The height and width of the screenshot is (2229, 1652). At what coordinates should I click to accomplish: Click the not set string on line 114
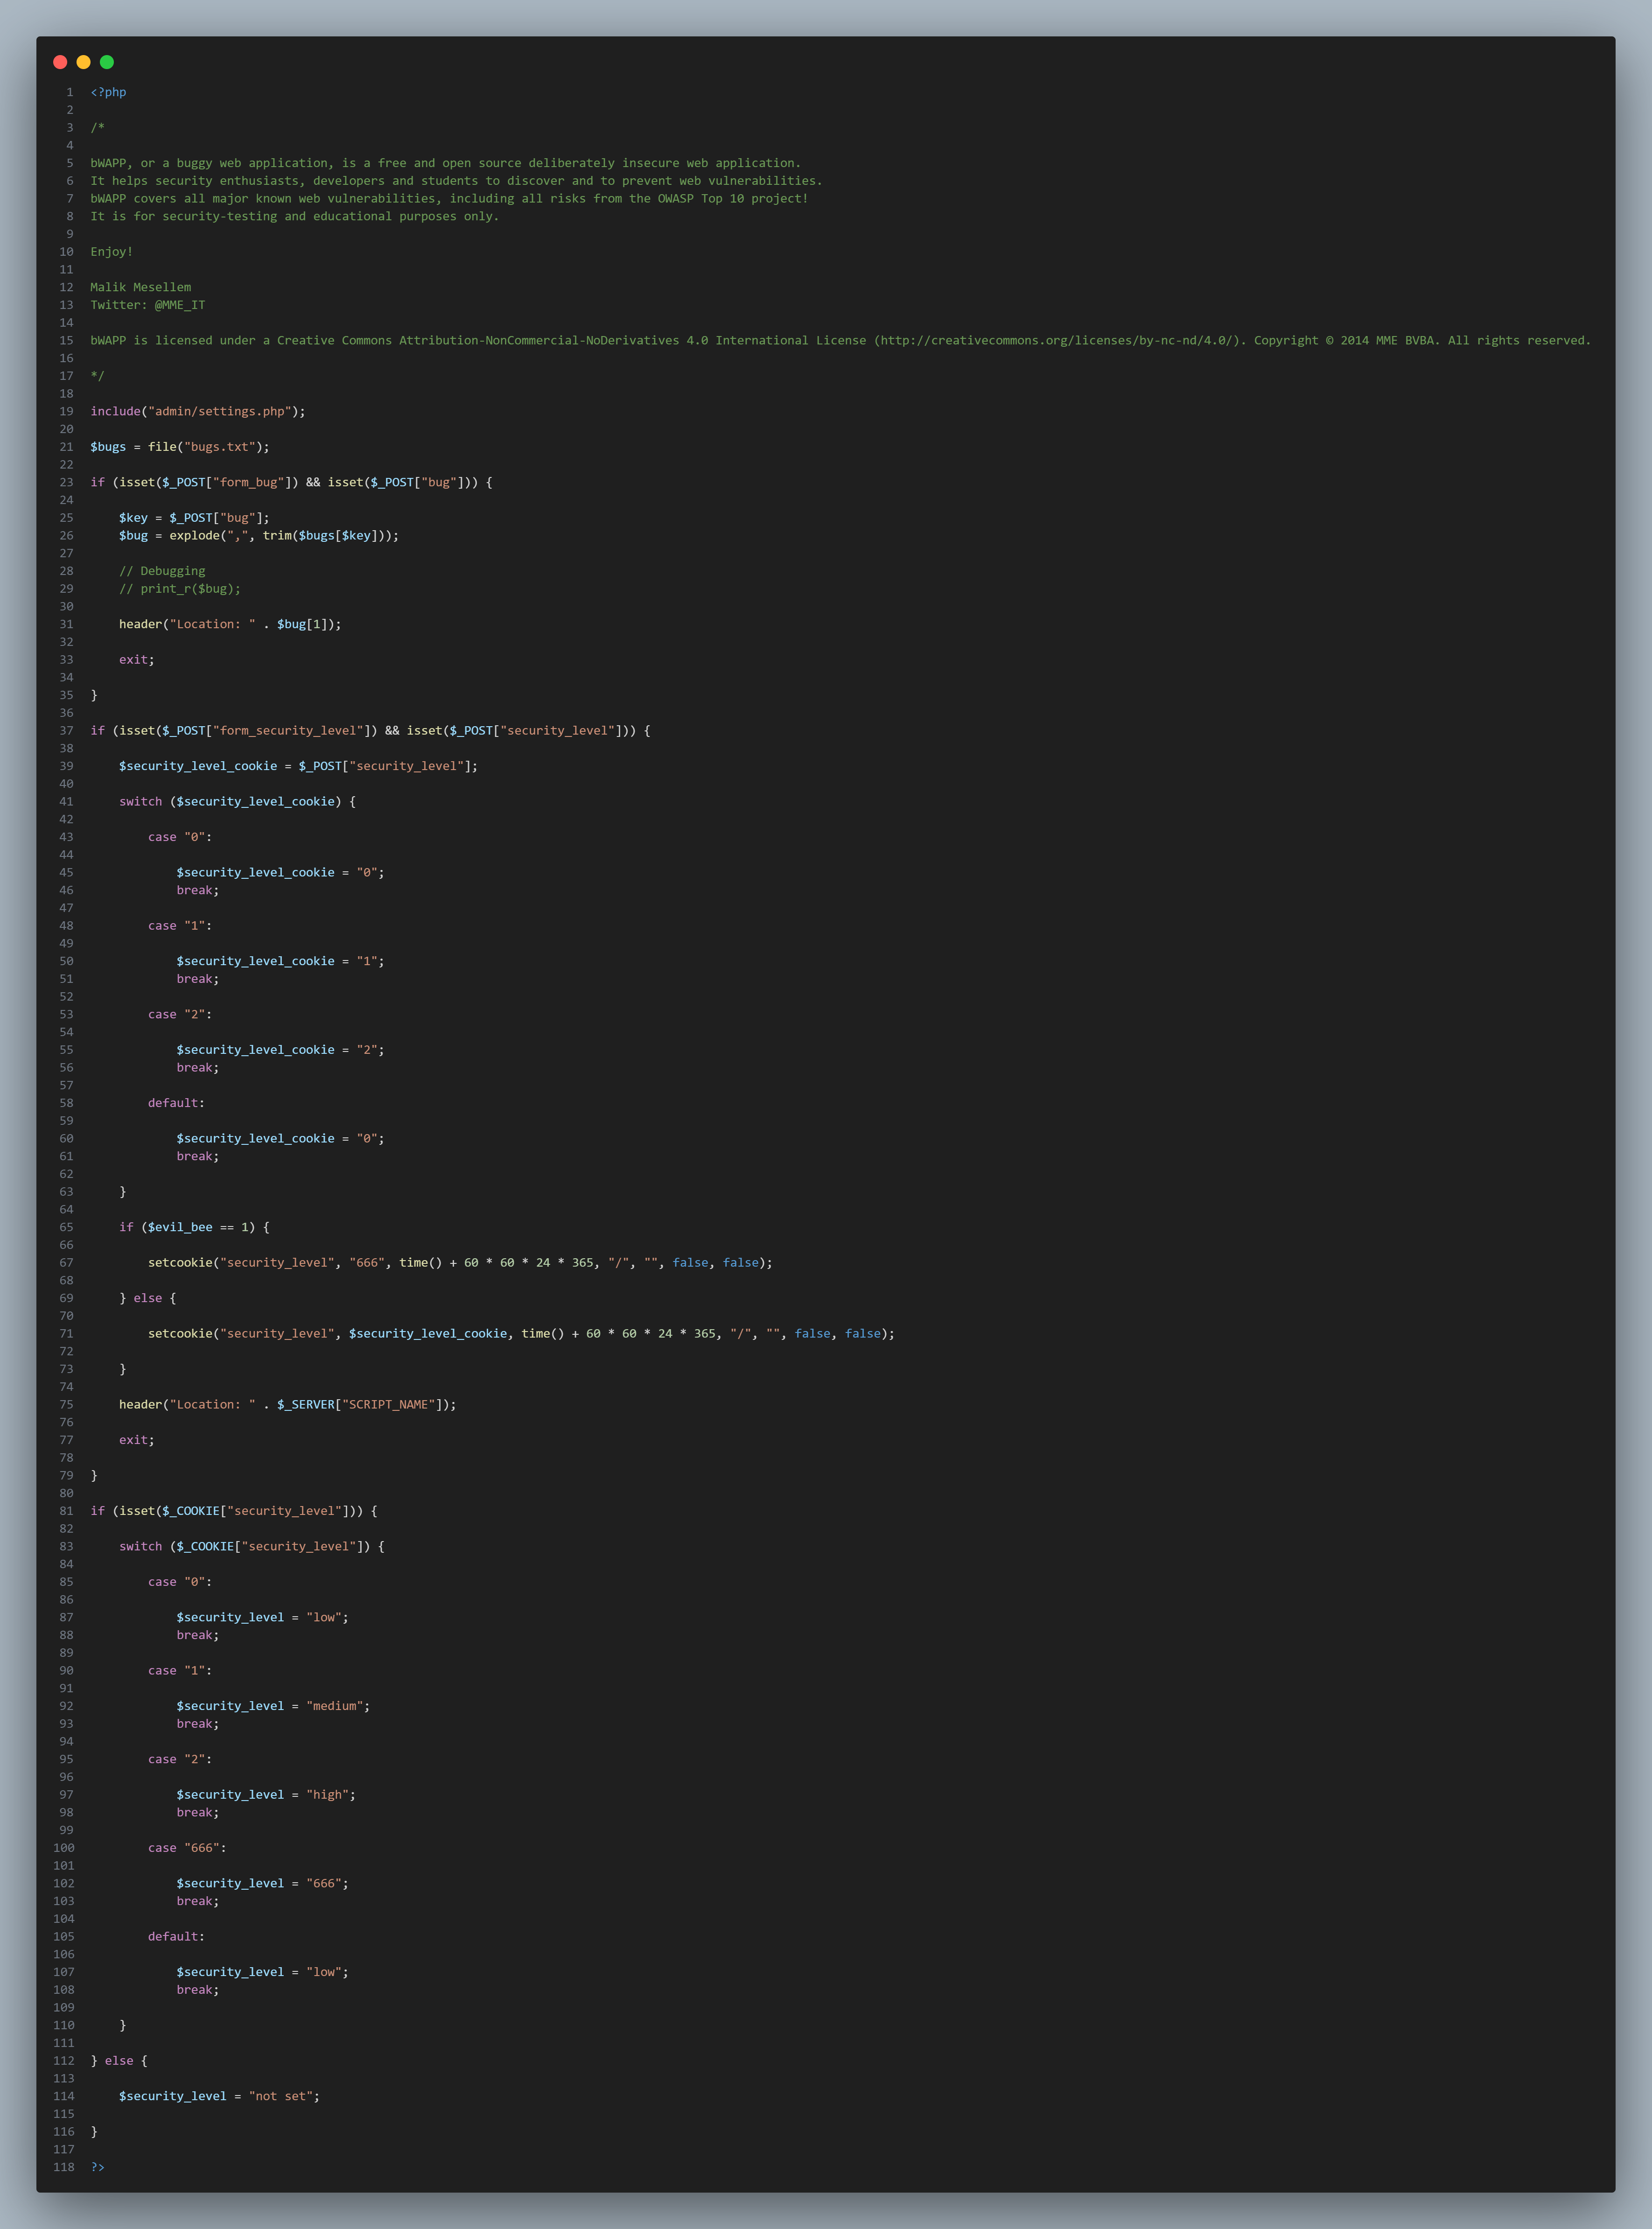(282, 2096)
